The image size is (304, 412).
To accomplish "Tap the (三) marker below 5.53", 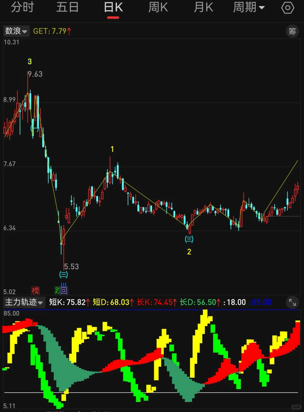I will point(63,274).
